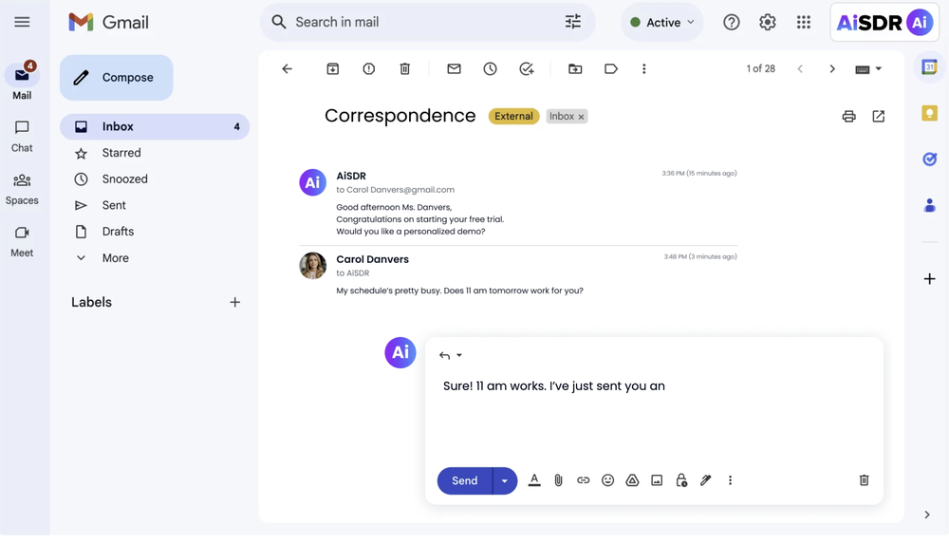Image resolution: width=949 pixels, height=544 pixels.
Task: Insert an emoji in reply
Action: [x=607, y=480]
